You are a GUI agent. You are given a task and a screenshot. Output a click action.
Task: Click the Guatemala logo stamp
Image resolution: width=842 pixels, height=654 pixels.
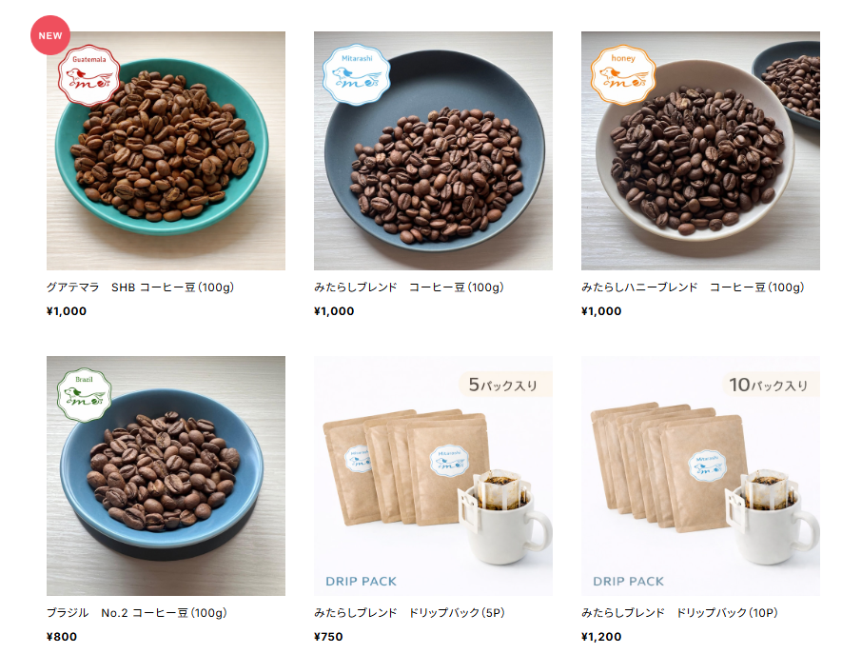89,75
